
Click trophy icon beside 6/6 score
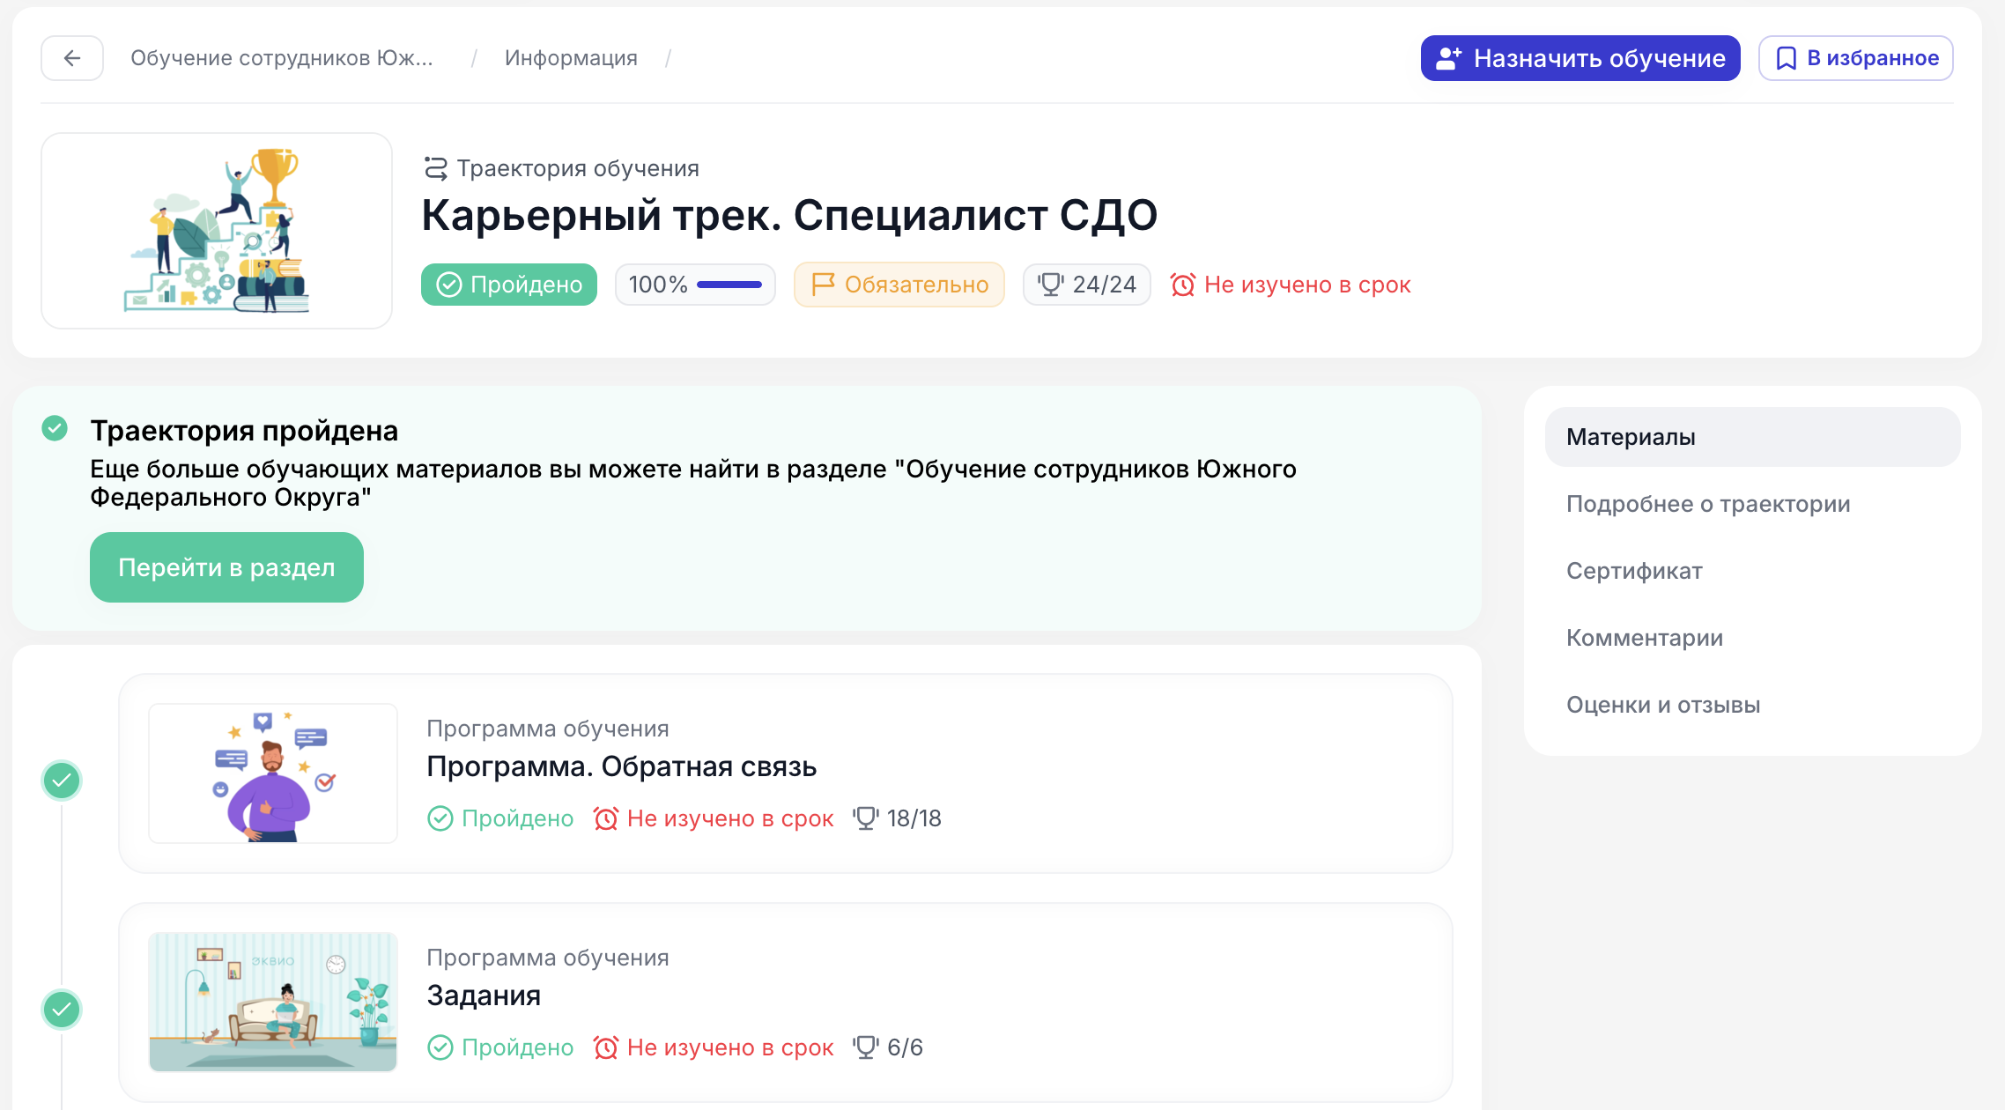pos(865,1047)
